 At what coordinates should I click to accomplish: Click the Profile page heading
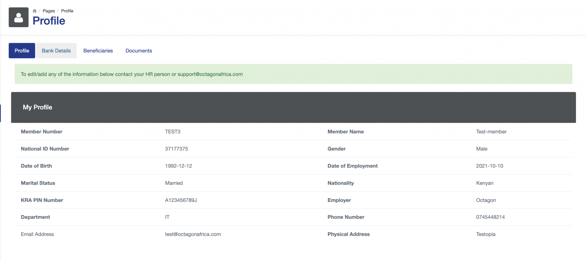click(x=49, y=20)
